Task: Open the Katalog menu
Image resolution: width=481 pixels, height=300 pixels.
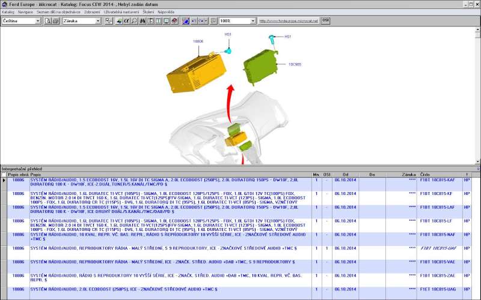Action: 8,11
